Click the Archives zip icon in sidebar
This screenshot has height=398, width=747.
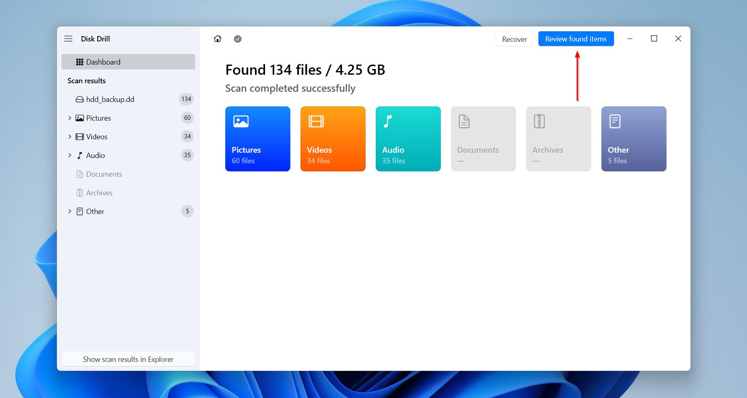79,193
